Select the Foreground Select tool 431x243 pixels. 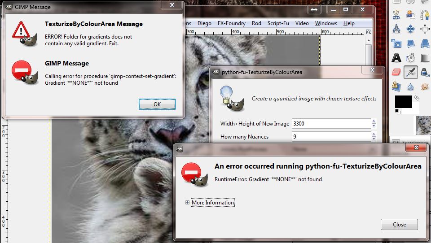(x=410, y=14)
